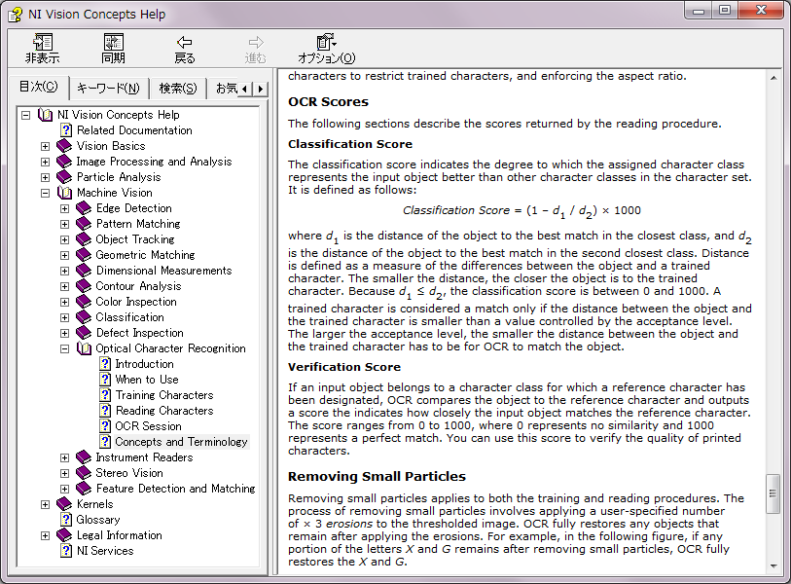The height and width of the screenshot is (584, 791).
Task: Expand the Particle Analysis node
Action: [x=46, y=178]
